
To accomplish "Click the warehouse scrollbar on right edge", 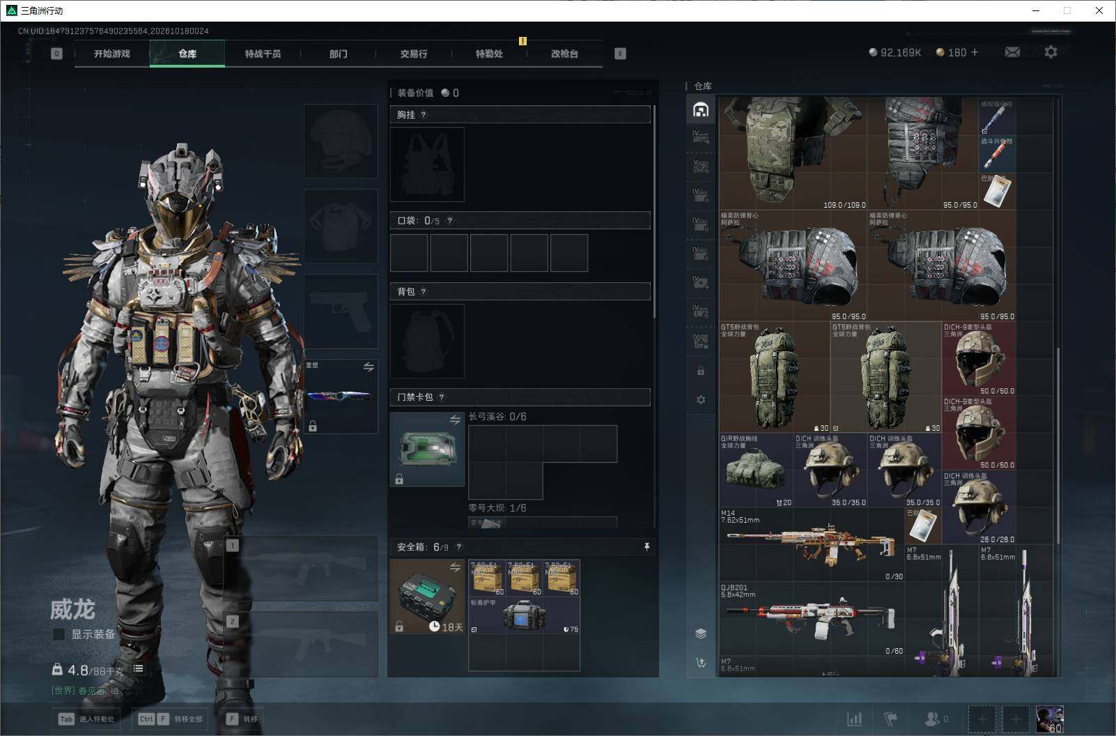I will (x=1058, y=446).
